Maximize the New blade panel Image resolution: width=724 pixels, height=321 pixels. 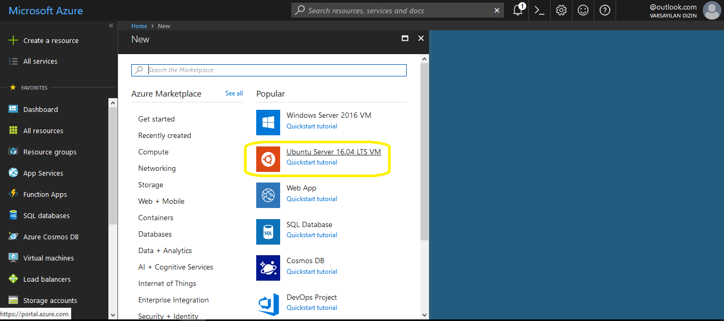click(405, 39)
